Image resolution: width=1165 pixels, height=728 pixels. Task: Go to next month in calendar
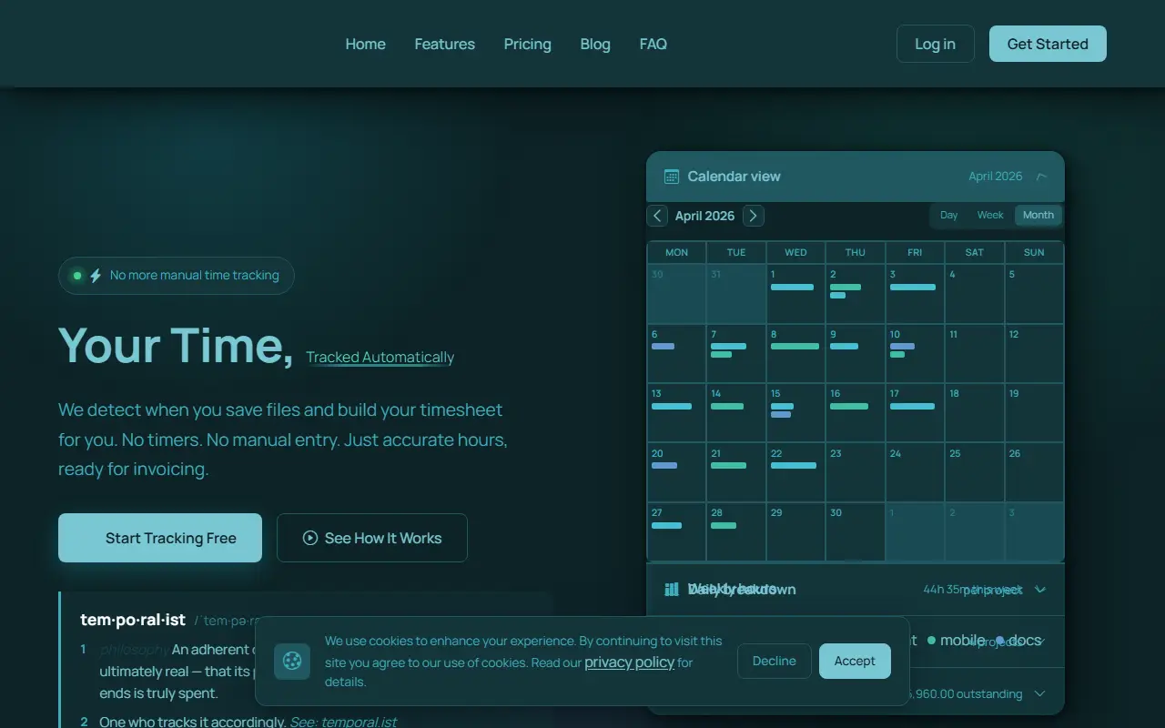coord(753,216)
